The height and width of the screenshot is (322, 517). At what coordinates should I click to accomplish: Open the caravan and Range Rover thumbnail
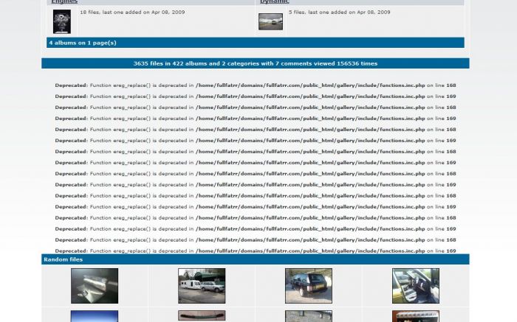[202, 286]
